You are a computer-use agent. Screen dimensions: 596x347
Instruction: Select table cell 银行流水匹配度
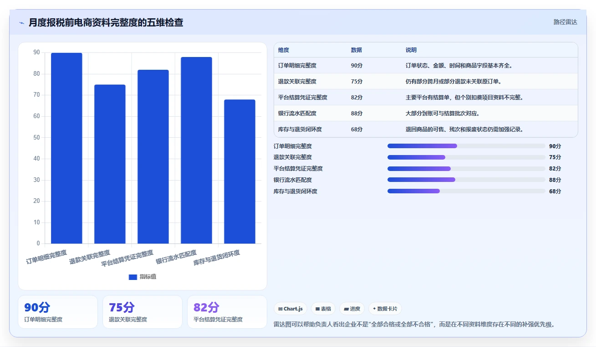(297, 114)
